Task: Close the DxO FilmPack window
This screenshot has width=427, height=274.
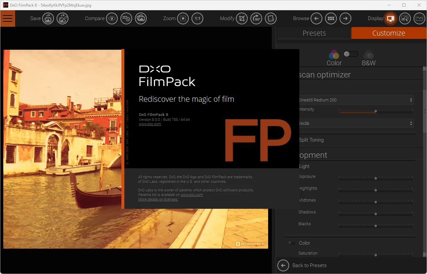Action: point(419,5)
